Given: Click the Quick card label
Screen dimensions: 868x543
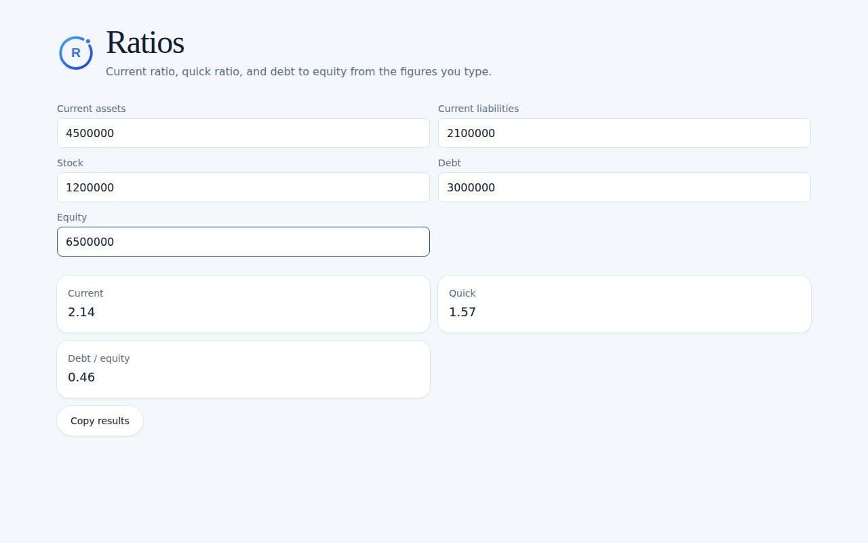Looking at the screenshot, I should 462,293.
